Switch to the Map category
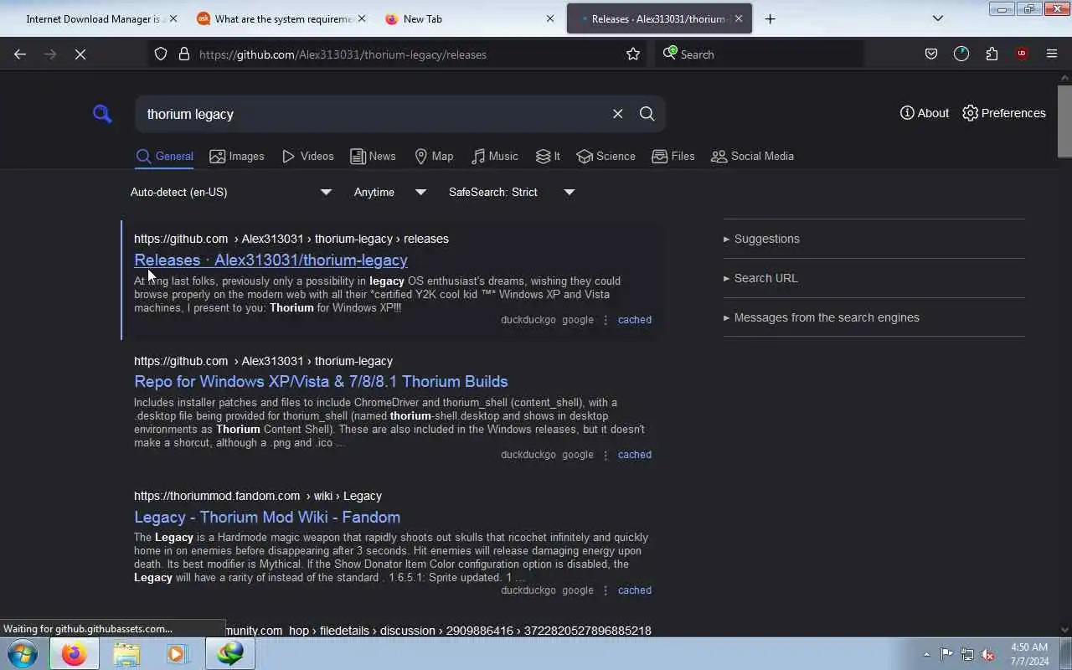Image resolution: width=1072 pixels, height=670 pixels. click(434, 157)
